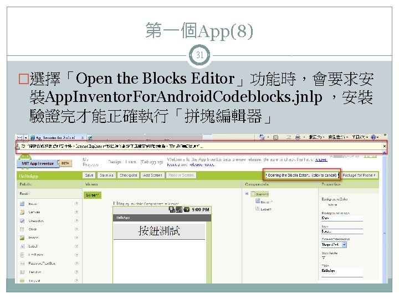
Task: Click the Canvas palette component icon
Action: [x=22, y=212]
